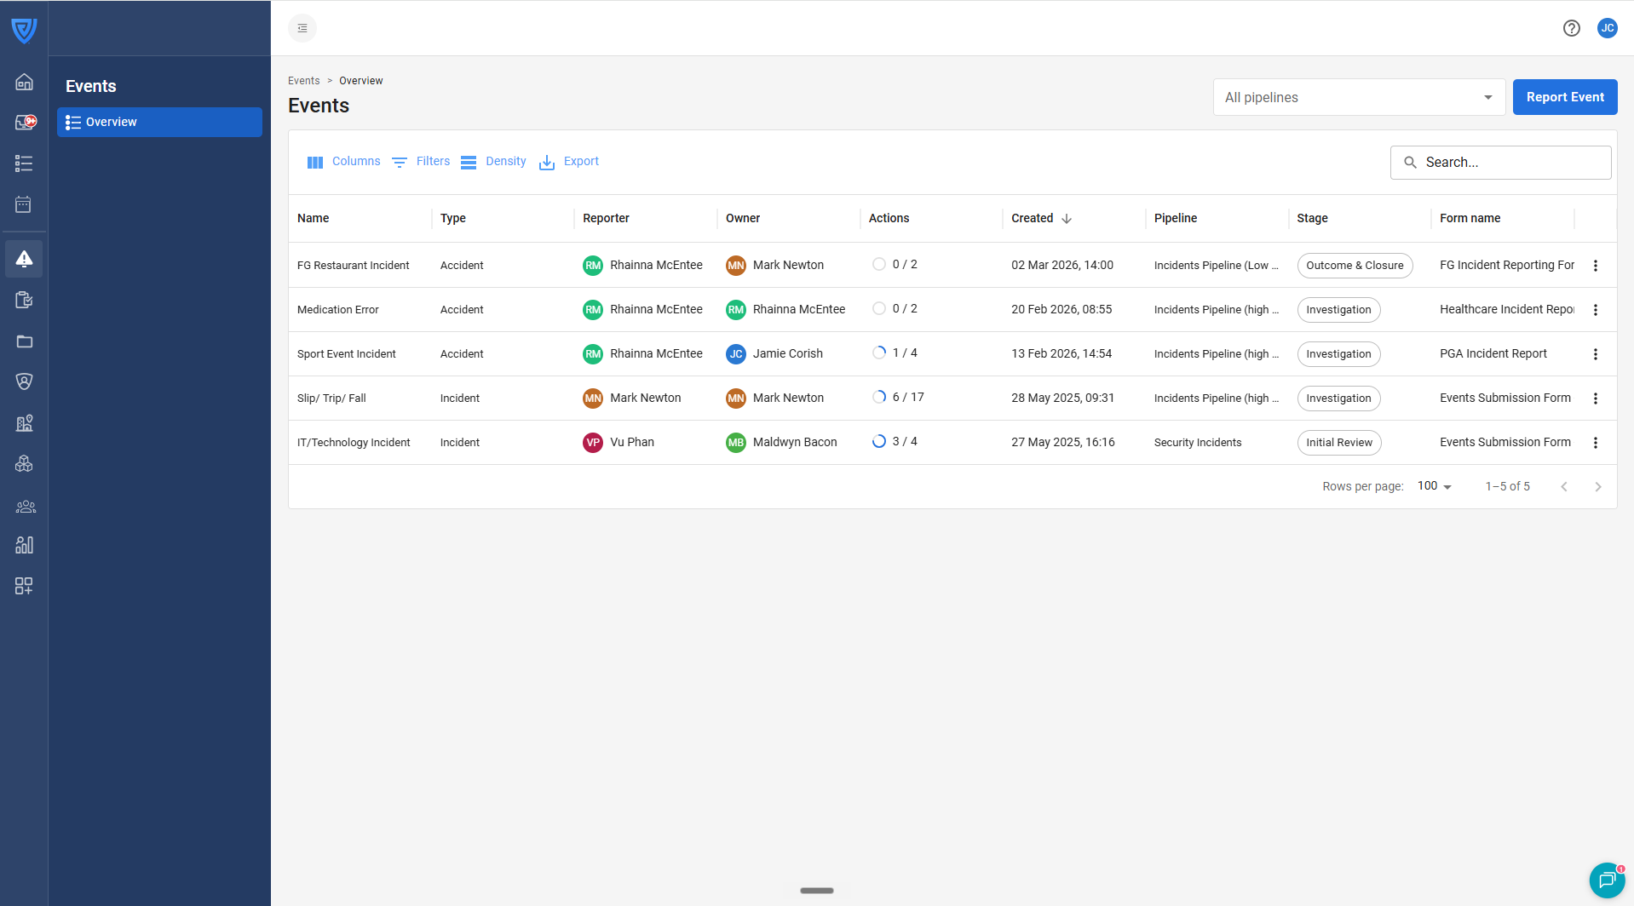1634x906 pixels.
Task: Open the IT/Technology Incident event
Action: point(354,443)
